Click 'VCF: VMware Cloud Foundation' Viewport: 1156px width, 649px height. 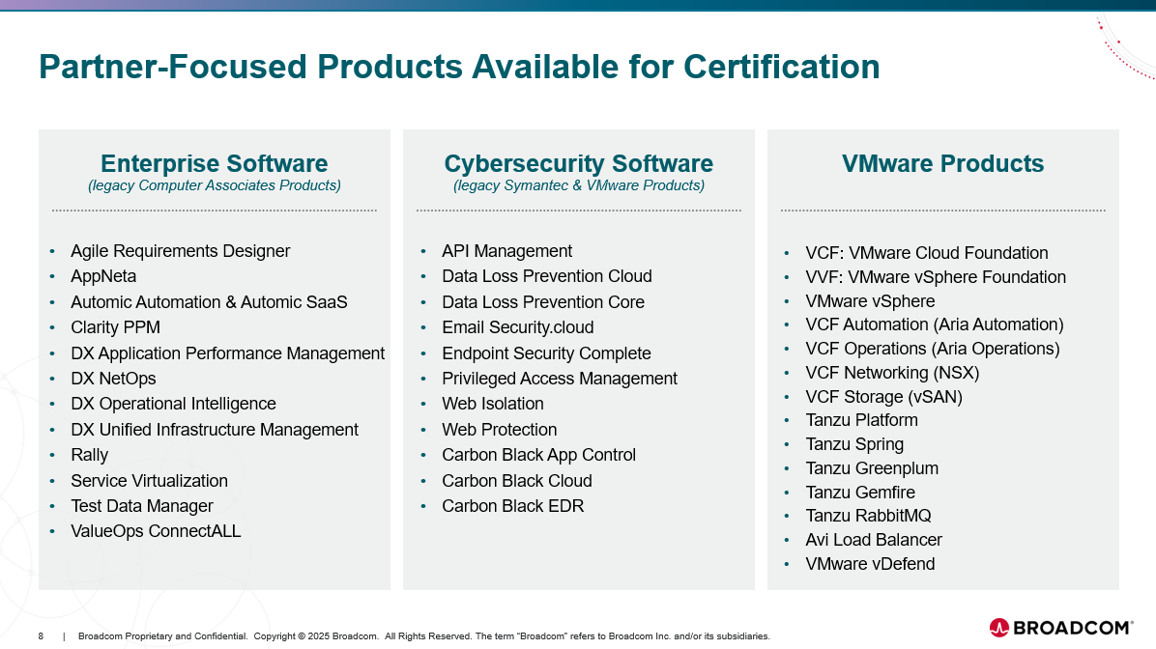tap(927, 253)
